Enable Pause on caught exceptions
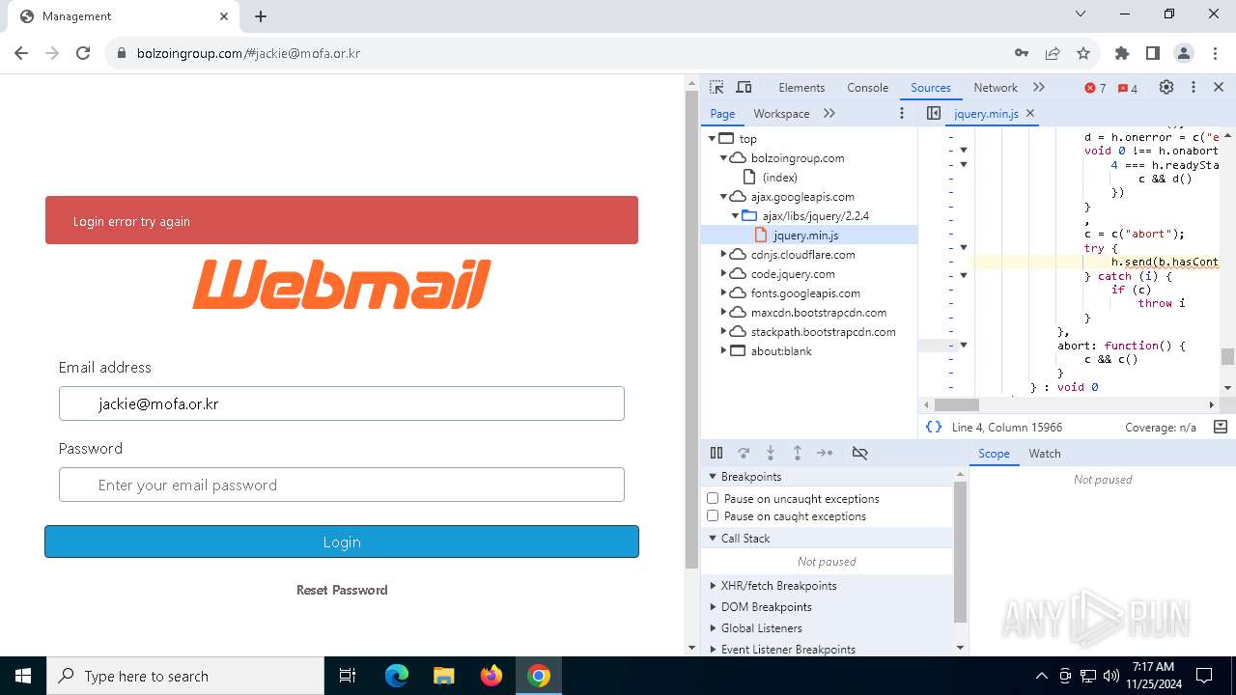Viewport: 1236px width, 695px height. pos(713,515)
